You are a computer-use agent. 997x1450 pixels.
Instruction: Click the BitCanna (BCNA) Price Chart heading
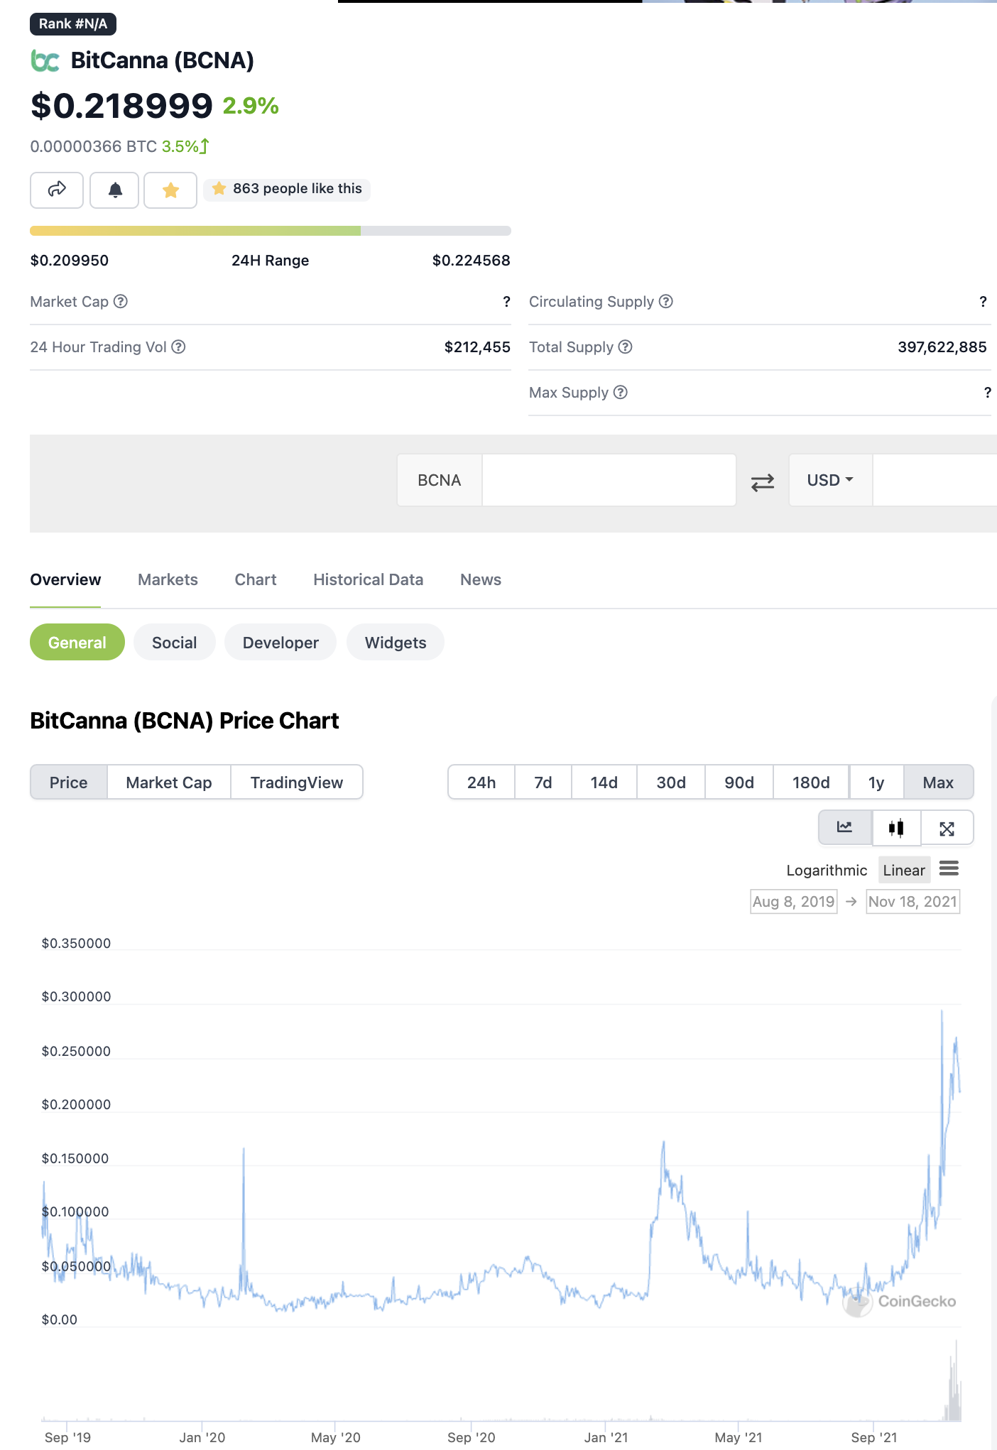tap(185, 721)
